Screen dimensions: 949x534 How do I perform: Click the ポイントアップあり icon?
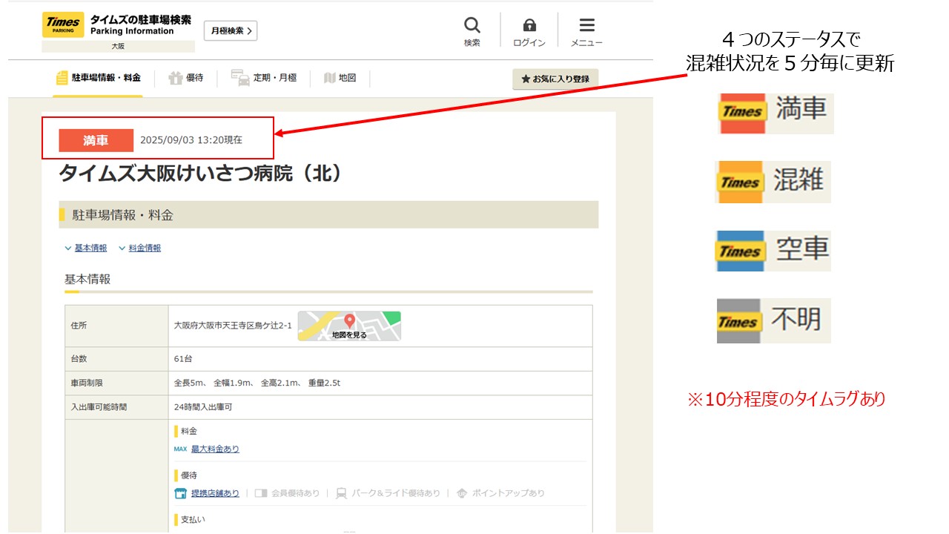pos(462,493)
